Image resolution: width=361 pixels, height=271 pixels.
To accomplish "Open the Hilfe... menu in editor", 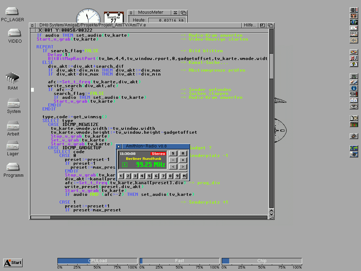I will pyautogui.click(x=250, y=25).
